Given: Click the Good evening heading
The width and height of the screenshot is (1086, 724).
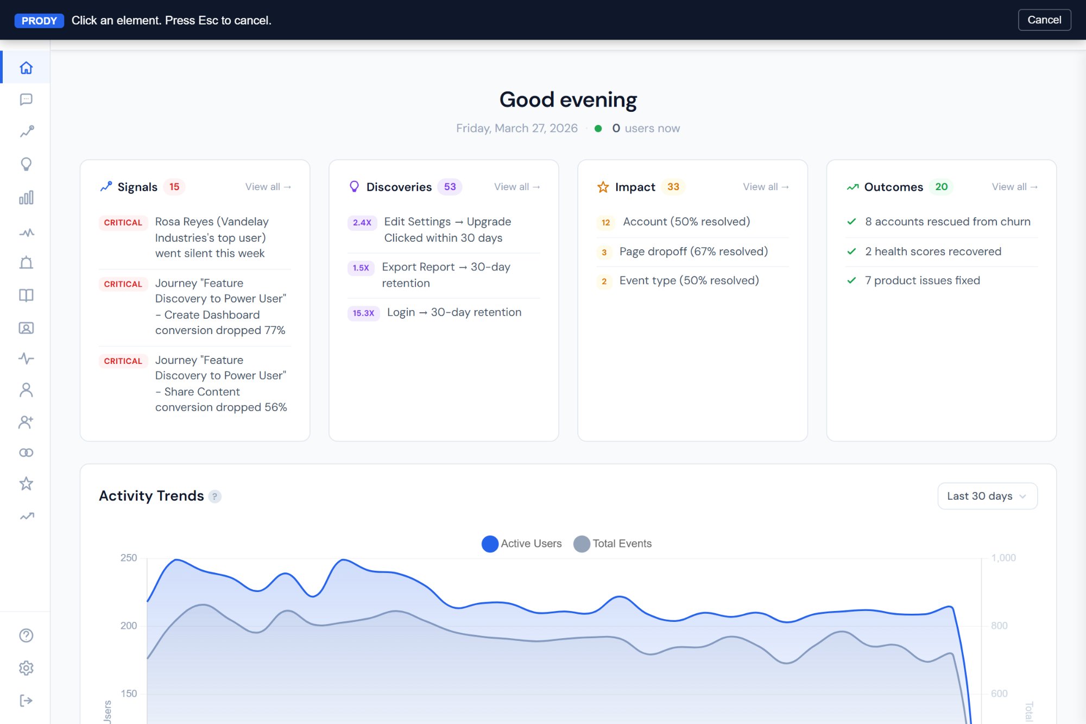Looking at the screenshot, I should coord(568,100).
